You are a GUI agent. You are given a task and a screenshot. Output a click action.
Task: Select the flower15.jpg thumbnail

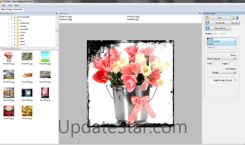tap(27, 56)
